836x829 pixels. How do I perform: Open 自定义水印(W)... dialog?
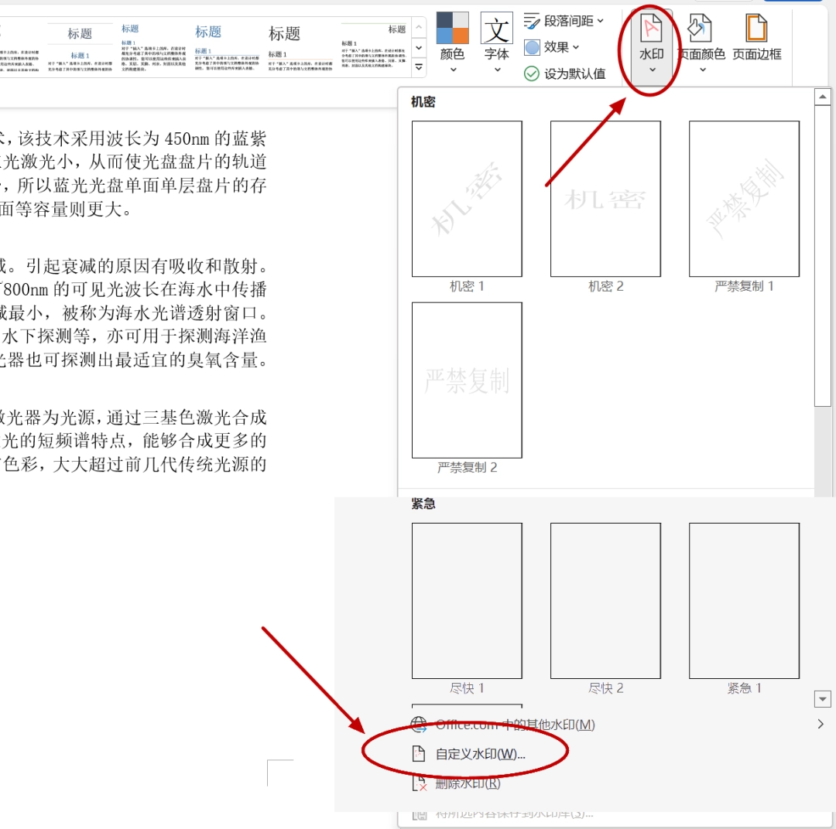pos(480,754)
